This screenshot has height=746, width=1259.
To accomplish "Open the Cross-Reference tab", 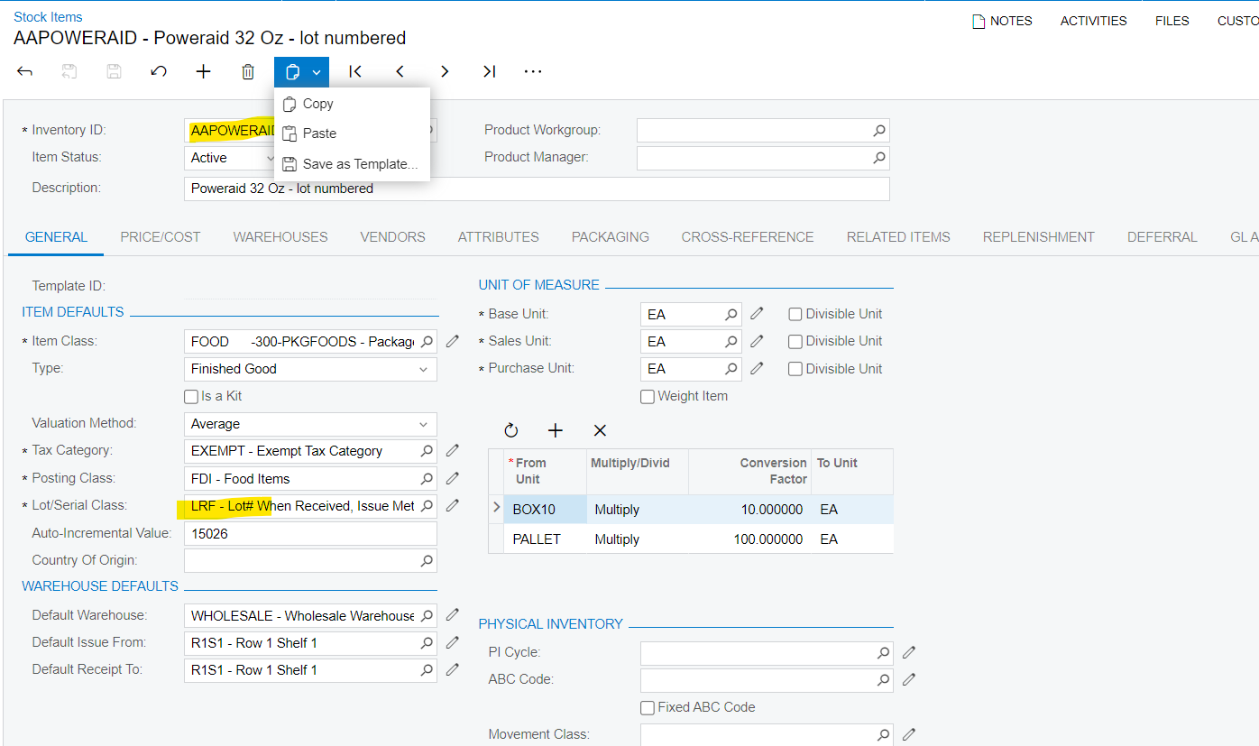I will 748,237.
